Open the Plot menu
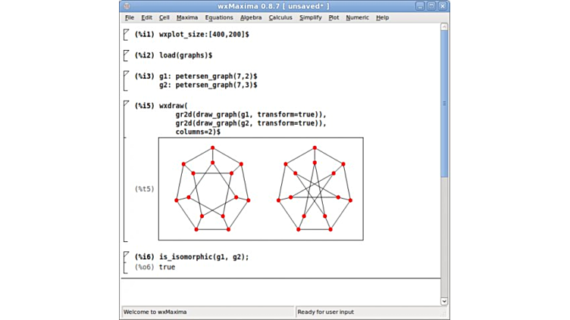Viewport: 570px width, 320px height. (334, 17)
